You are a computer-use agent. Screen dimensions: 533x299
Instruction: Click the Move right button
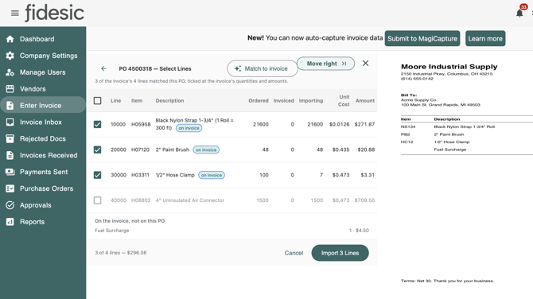coord(325,64)
